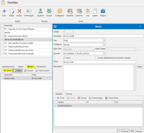Click Excluir in the Alertas tab toolbar
The width and height of the screenshot is (144, 133).
(29, 70)
